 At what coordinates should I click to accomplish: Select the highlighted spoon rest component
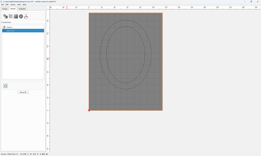(x=23, y=31)
